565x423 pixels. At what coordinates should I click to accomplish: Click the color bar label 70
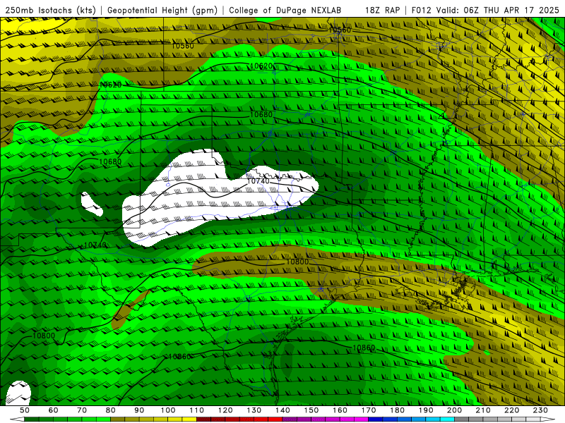point(82,410)
